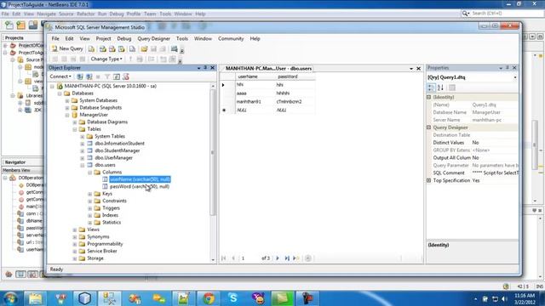Open the Debug menu in Management Studio
The image size is (545, 306).
[124, 38]
